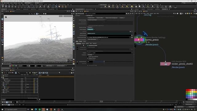197x111 pixels.
Task: Click Render to Disk in Background
Action: click(x=111, y=18)
